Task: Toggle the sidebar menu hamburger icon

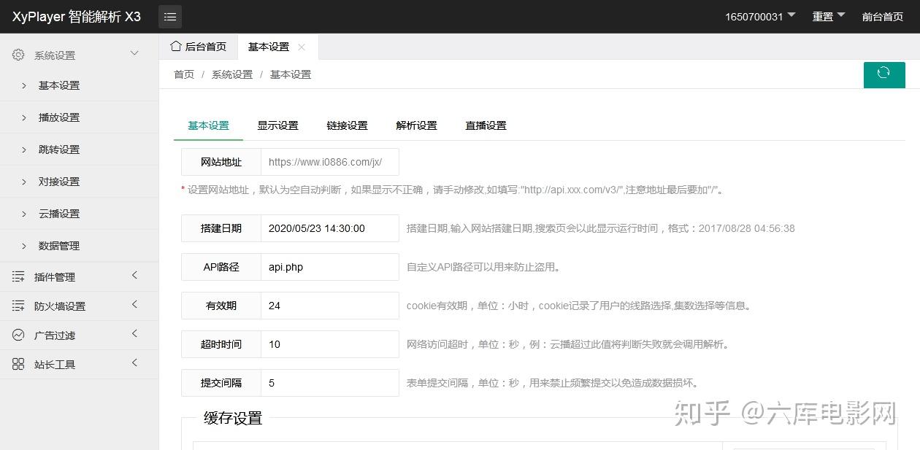Action: pos(170,17)
